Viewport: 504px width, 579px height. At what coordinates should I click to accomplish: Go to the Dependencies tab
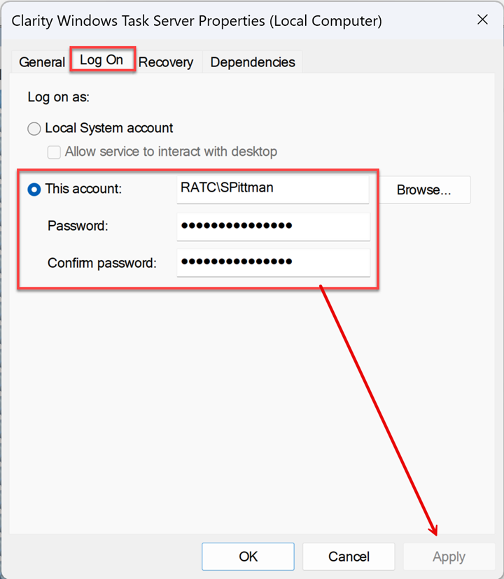253,62
